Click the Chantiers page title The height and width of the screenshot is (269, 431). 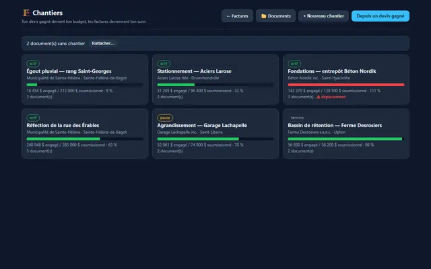coord(48,13)
